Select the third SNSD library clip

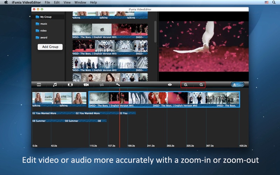tap(110, 64)
